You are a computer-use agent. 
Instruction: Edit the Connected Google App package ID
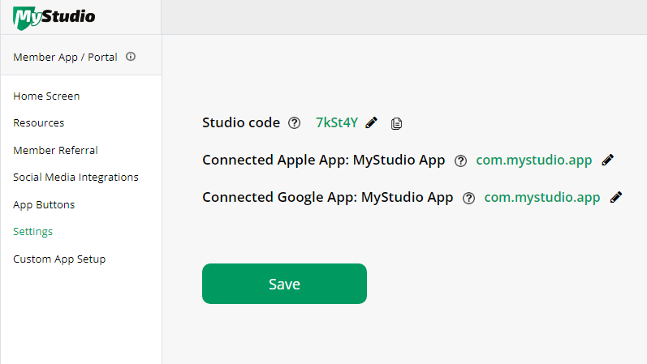pos(616,198)
